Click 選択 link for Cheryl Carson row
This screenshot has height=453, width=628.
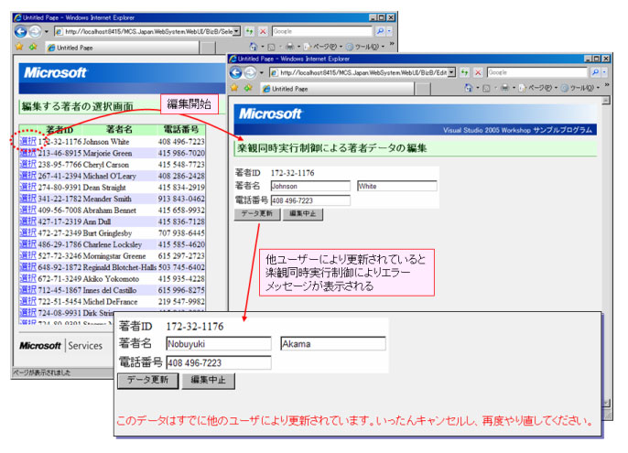28,164
